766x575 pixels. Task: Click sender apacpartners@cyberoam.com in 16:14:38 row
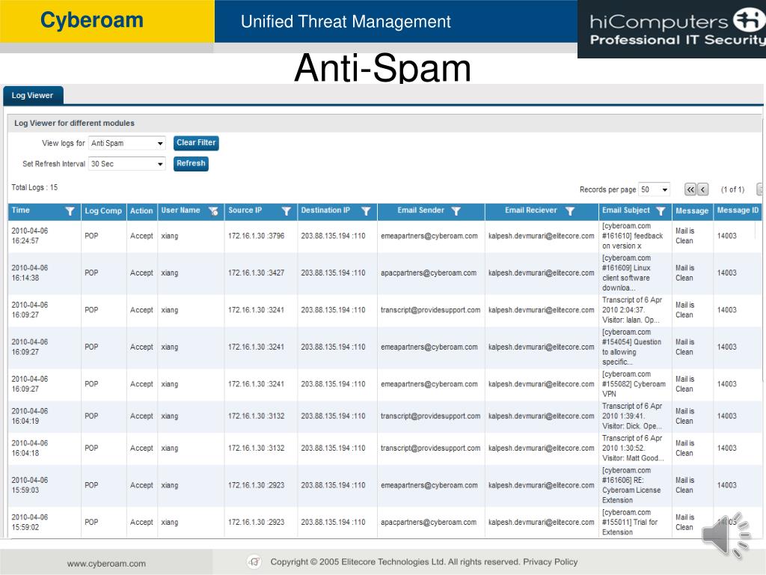click(429, 273)
